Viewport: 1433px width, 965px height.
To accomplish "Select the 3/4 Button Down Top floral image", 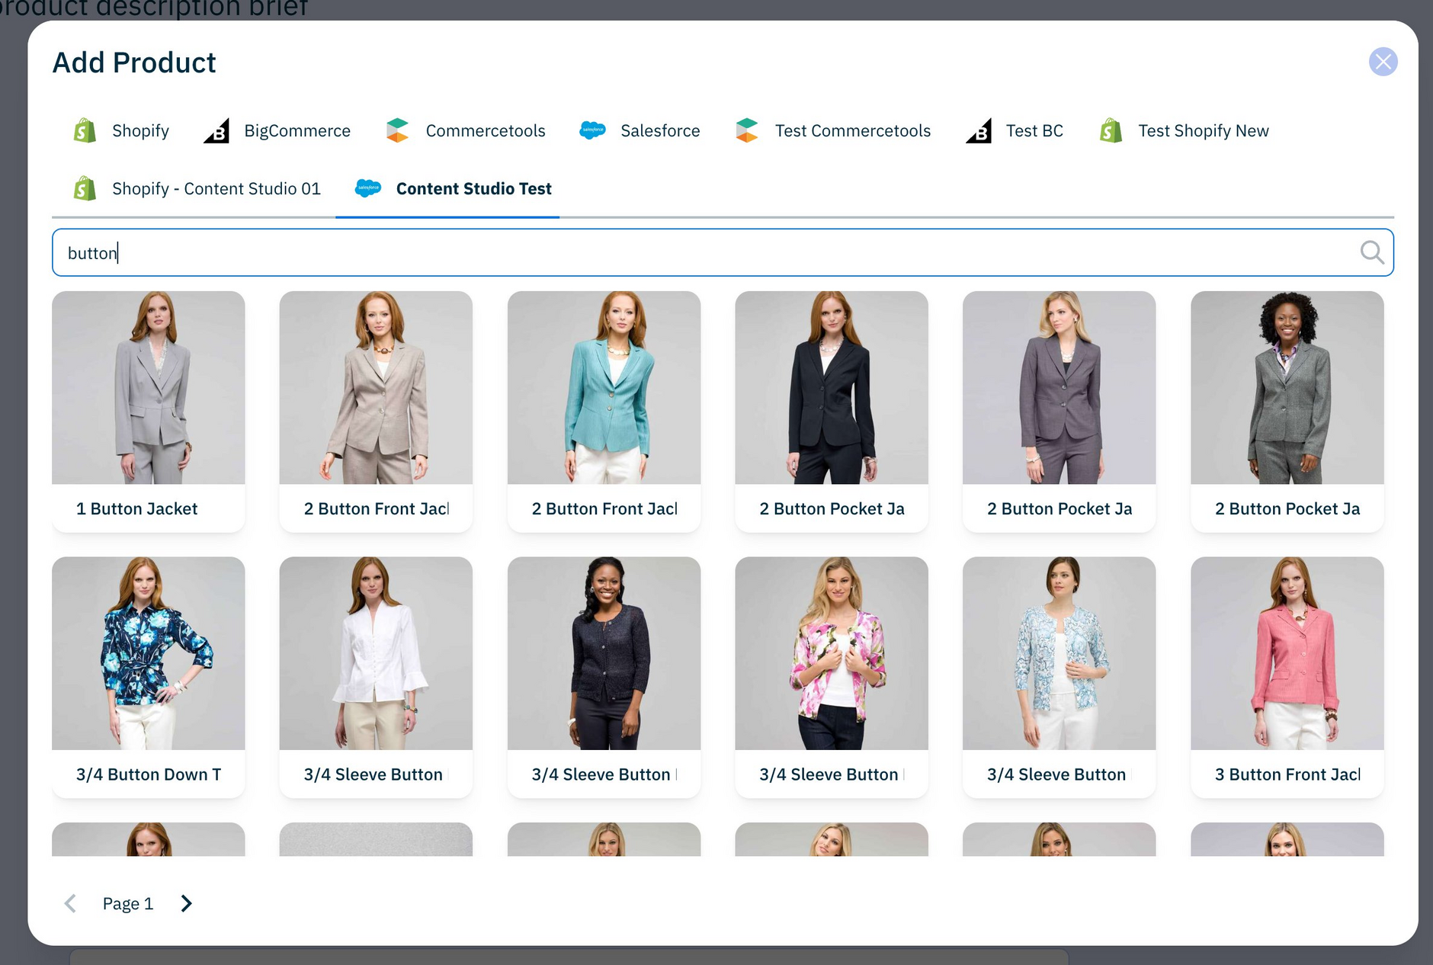I will pyautogui.click(x=149, y=653).
